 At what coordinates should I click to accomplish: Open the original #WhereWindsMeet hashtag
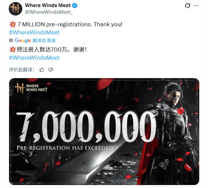coord(34,32)
